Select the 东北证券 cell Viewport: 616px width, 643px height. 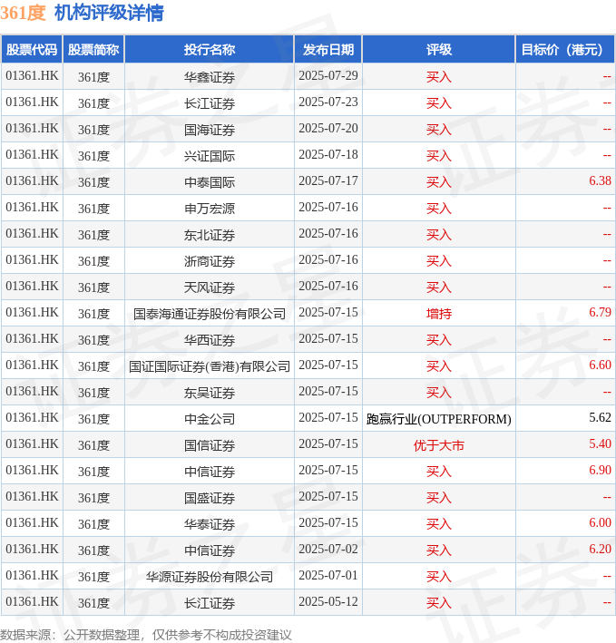coord(210,235)
